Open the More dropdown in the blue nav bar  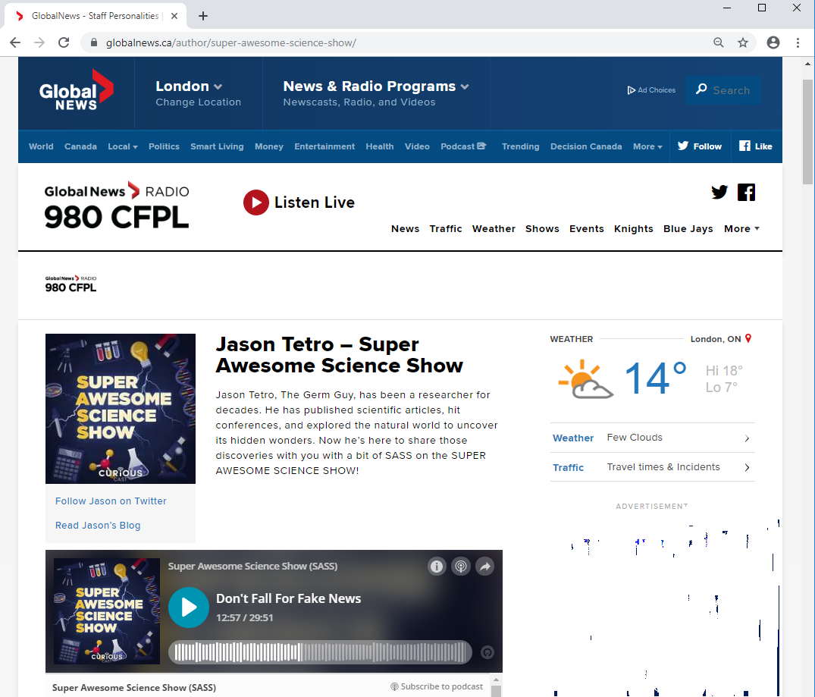click(x=647, y=146)
